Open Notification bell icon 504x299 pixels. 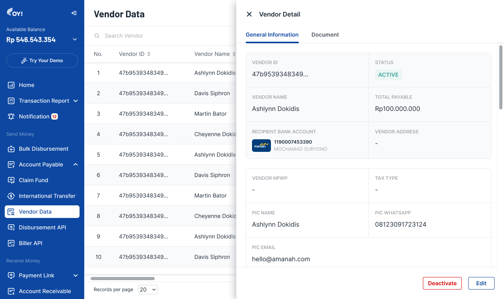(11, 116)
